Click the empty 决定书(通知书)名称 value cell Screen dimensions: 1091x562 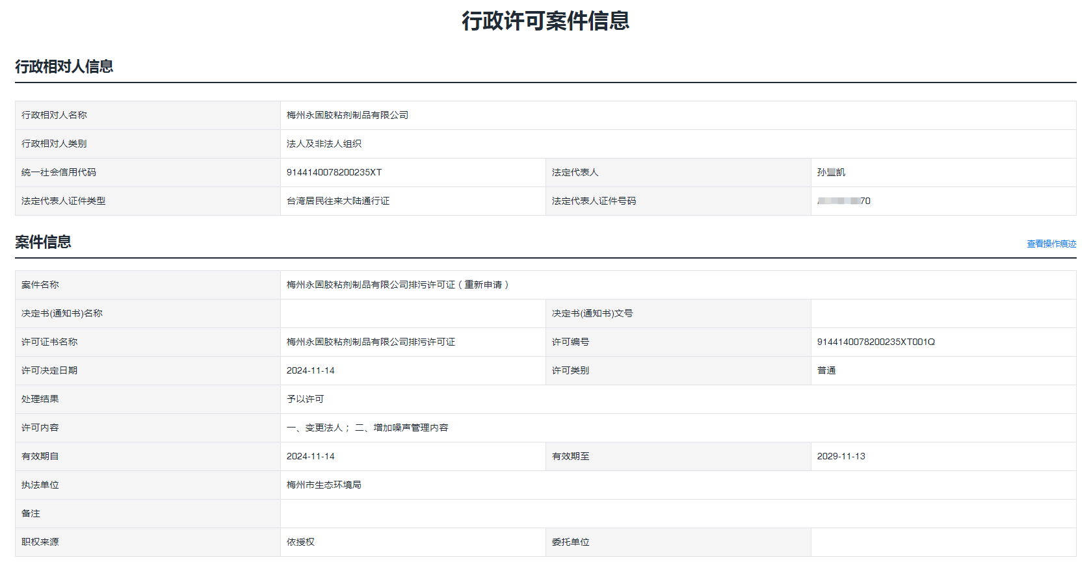tap(412, 314)
